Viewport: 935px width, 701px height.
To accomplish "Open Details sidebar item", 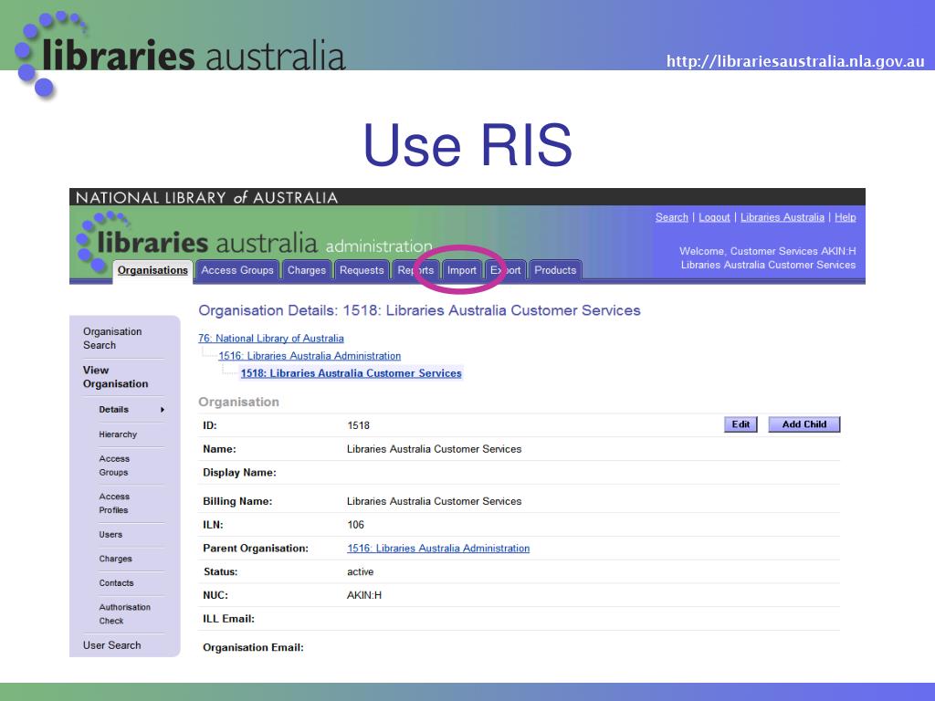I will click(113, 410).
